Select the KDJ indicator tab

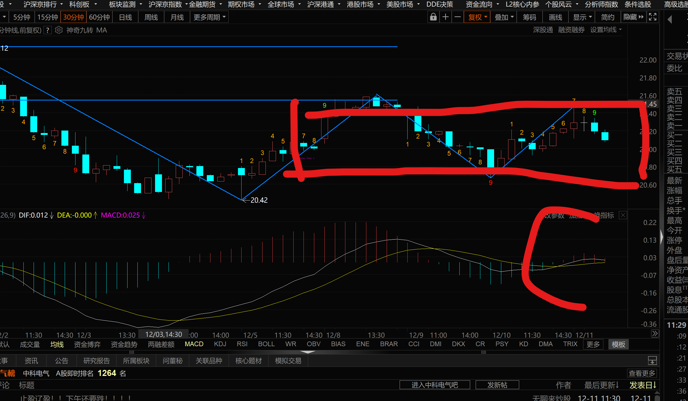[x=220, y=344]
